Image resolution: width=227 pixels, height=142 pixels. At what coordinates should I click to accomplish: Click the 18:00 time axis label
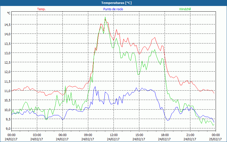coord(165,135)
